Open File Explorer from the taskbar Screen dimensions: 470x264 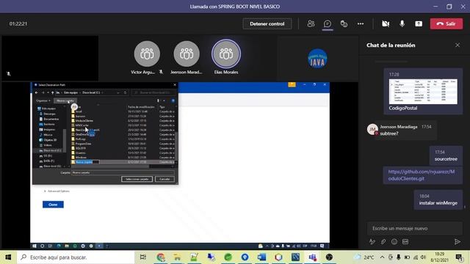177,257
